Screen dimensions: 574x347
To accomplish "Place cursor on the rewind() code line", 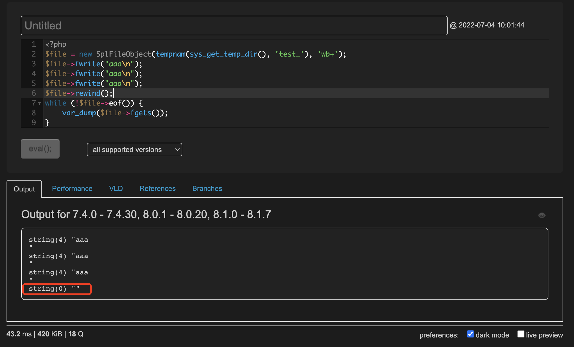I will [79, 93].
